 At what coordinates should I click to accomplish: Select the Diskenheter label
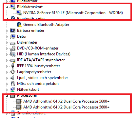pos(27,42)
